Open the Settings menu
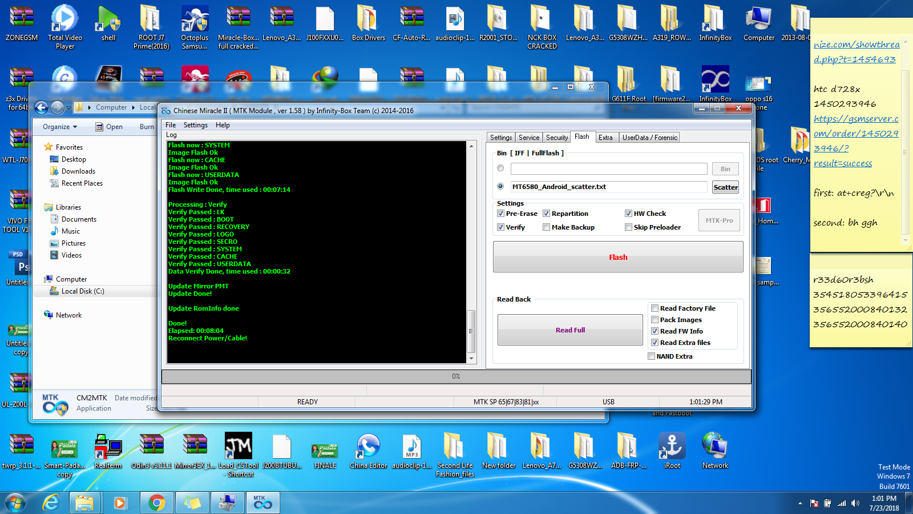 pyautogui.click(x=196, y=125)
